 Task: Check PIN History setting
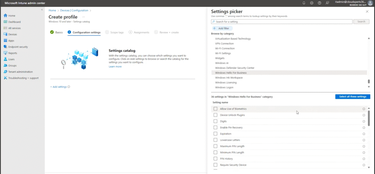click(215, 159)
